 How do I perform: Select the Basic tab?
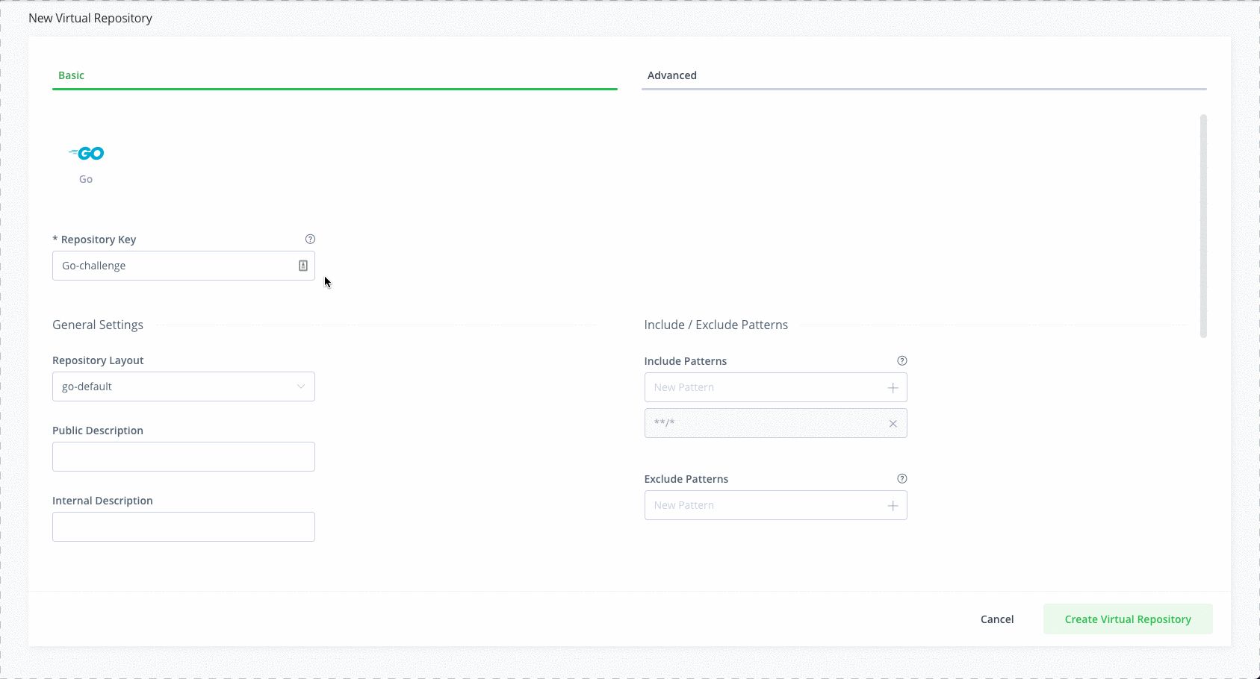(71, 75)
